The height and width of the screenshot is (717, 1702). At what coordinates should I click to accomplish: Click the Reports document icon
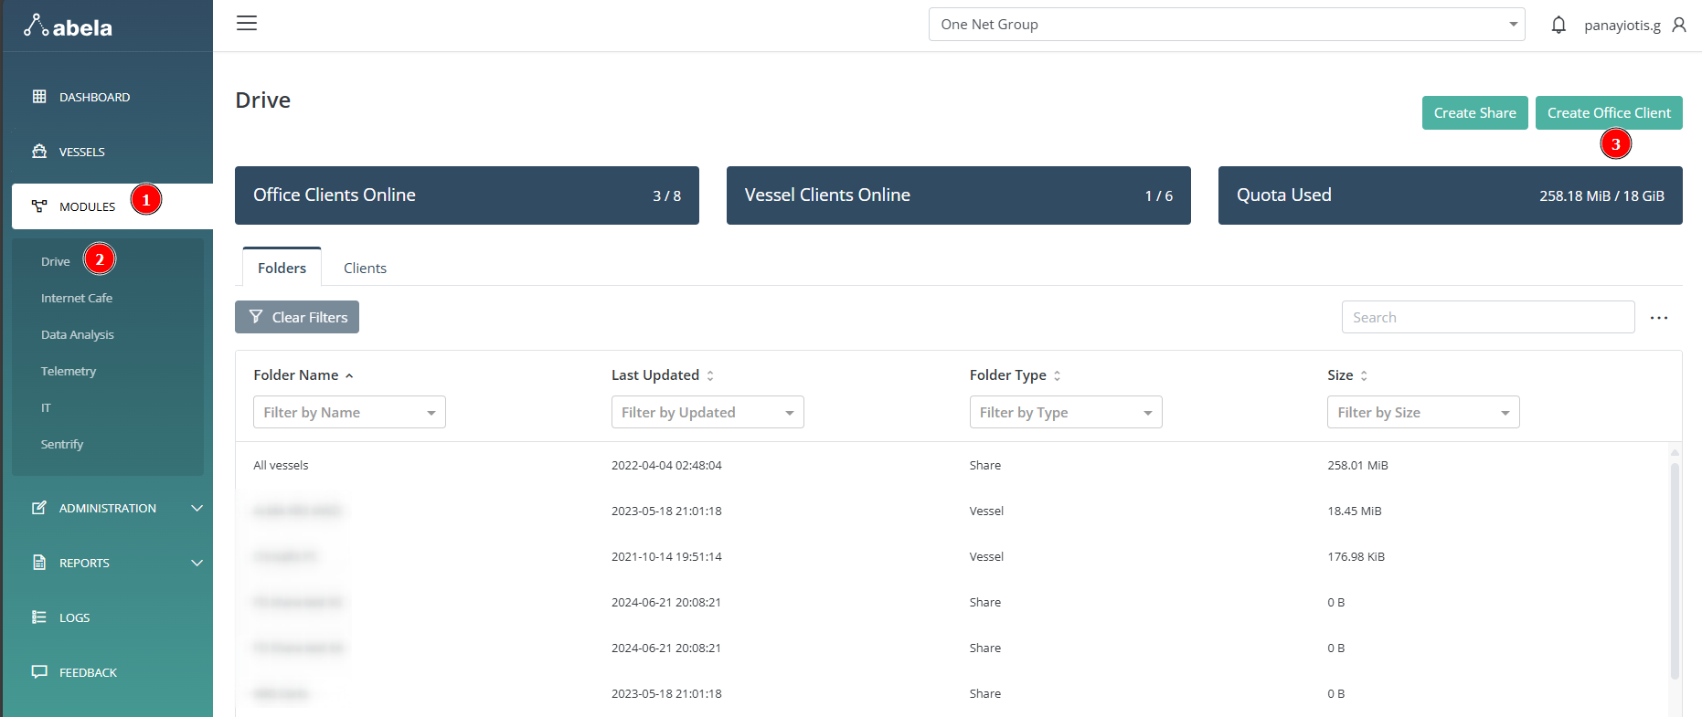tap(39, 562)
